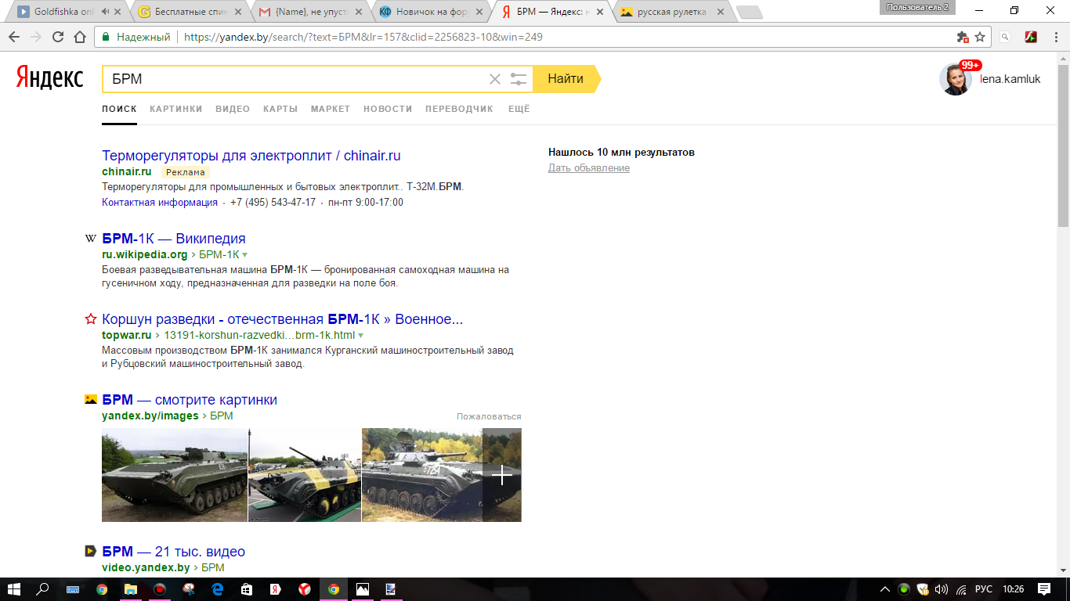
Task: Switch to Переводчик tab
Action: click(459, 109)
